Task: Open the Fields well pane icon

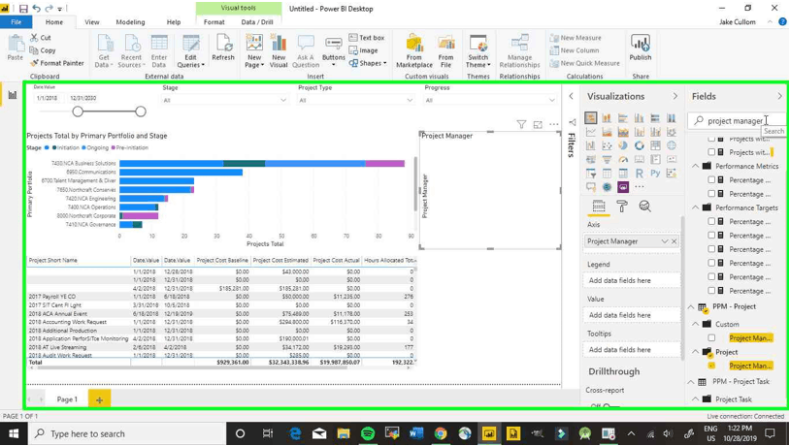Action: [x=599, y=206]
